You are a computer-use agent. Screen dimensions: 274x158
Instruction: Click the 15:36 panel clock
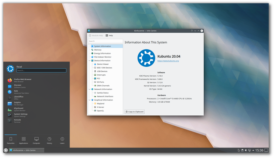point(259,150)
